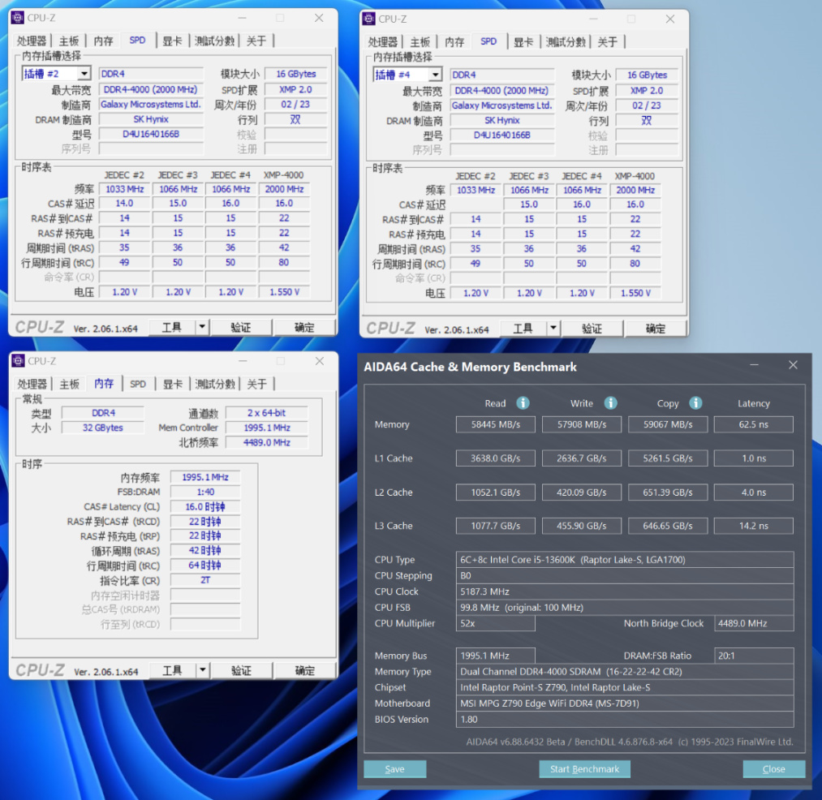Image resolution: width=822 pixels, height=800 pixels.
Task: Click 32 GBytes size field in CPU-Z
Action: tap(103, 428)
